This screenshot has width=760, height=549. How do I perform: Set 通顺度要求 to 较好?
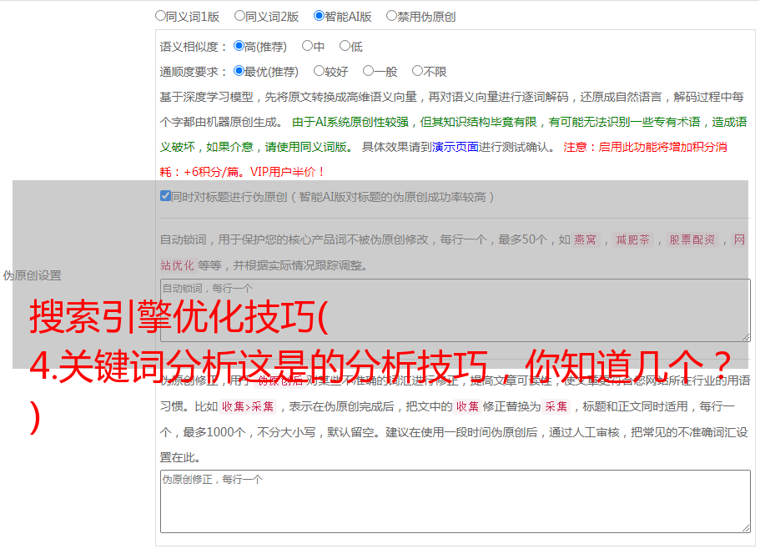tap(319, 71)
